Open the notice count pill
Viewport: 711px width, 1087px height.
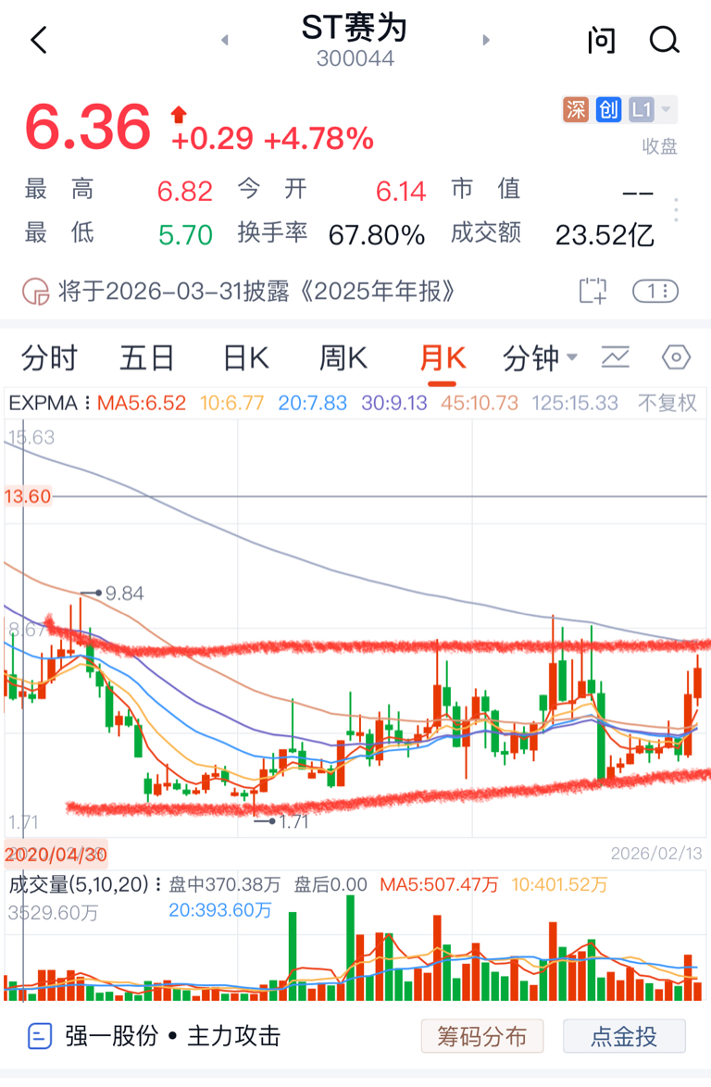pyautogui.click(x=655, y=291)
